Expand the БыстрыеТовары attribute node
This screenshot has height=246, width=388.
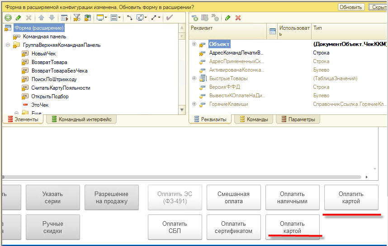pyautogui.click(x=194, y=78)
